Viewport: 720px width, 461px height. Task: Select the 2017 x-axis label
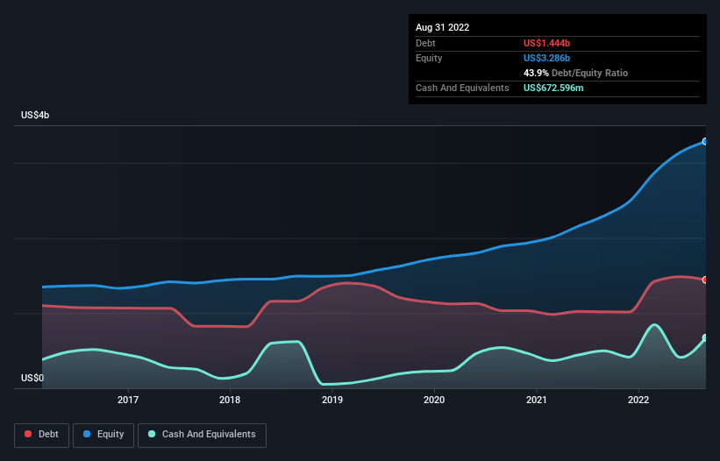point(128,400)
